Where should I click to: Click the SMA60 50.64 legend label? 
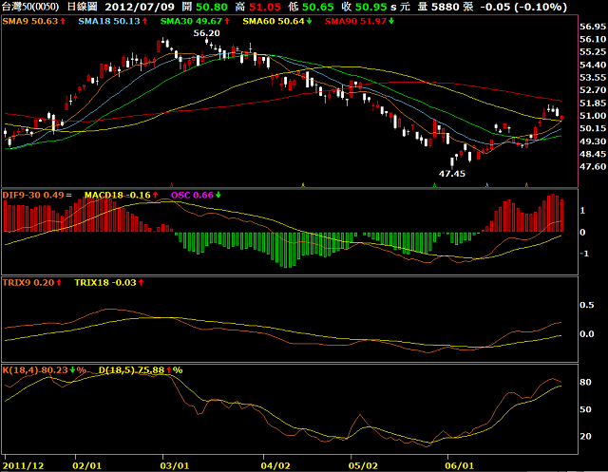(x=274, y=21)
